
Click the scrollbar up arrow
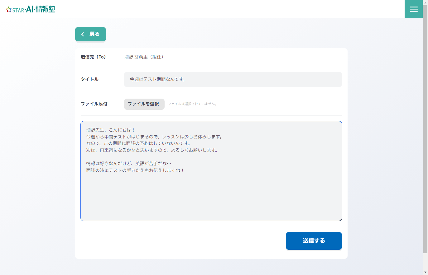425,2
